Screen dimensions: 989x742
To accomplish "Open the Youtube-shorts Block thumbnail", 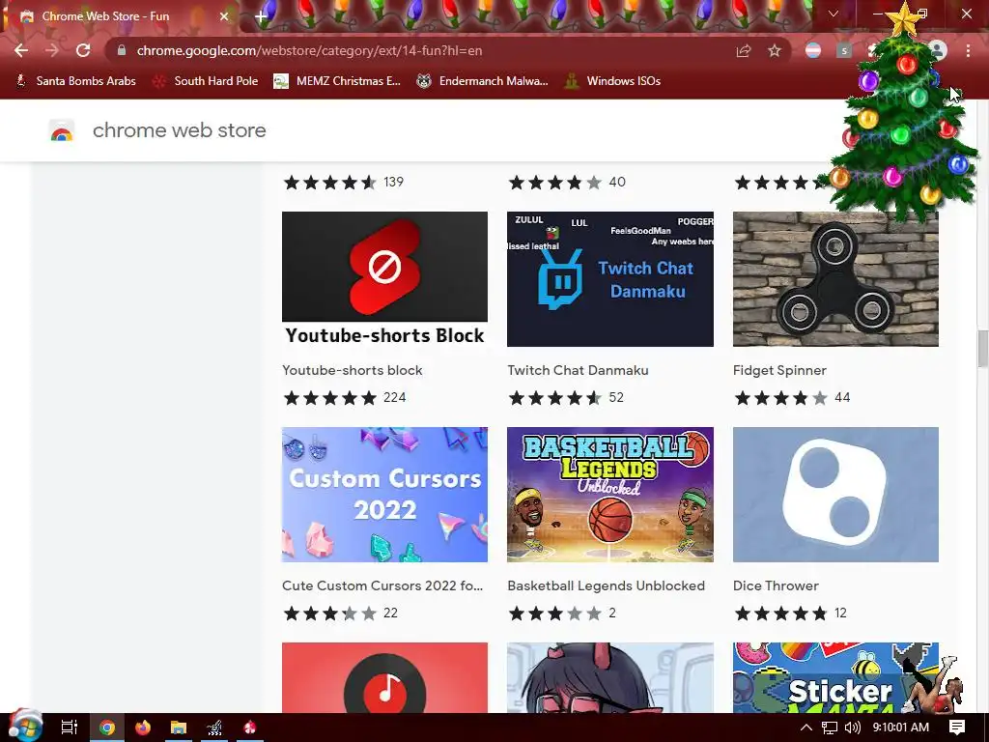I will pyautogui.click(x=384, y=279).
